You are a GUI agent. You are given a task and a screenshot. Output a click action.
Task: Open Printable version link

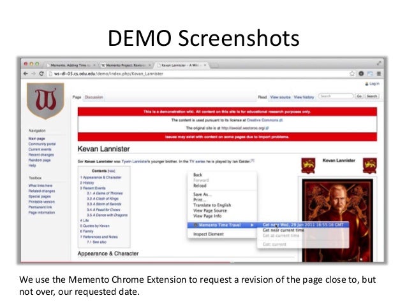(x=41, y=202)
